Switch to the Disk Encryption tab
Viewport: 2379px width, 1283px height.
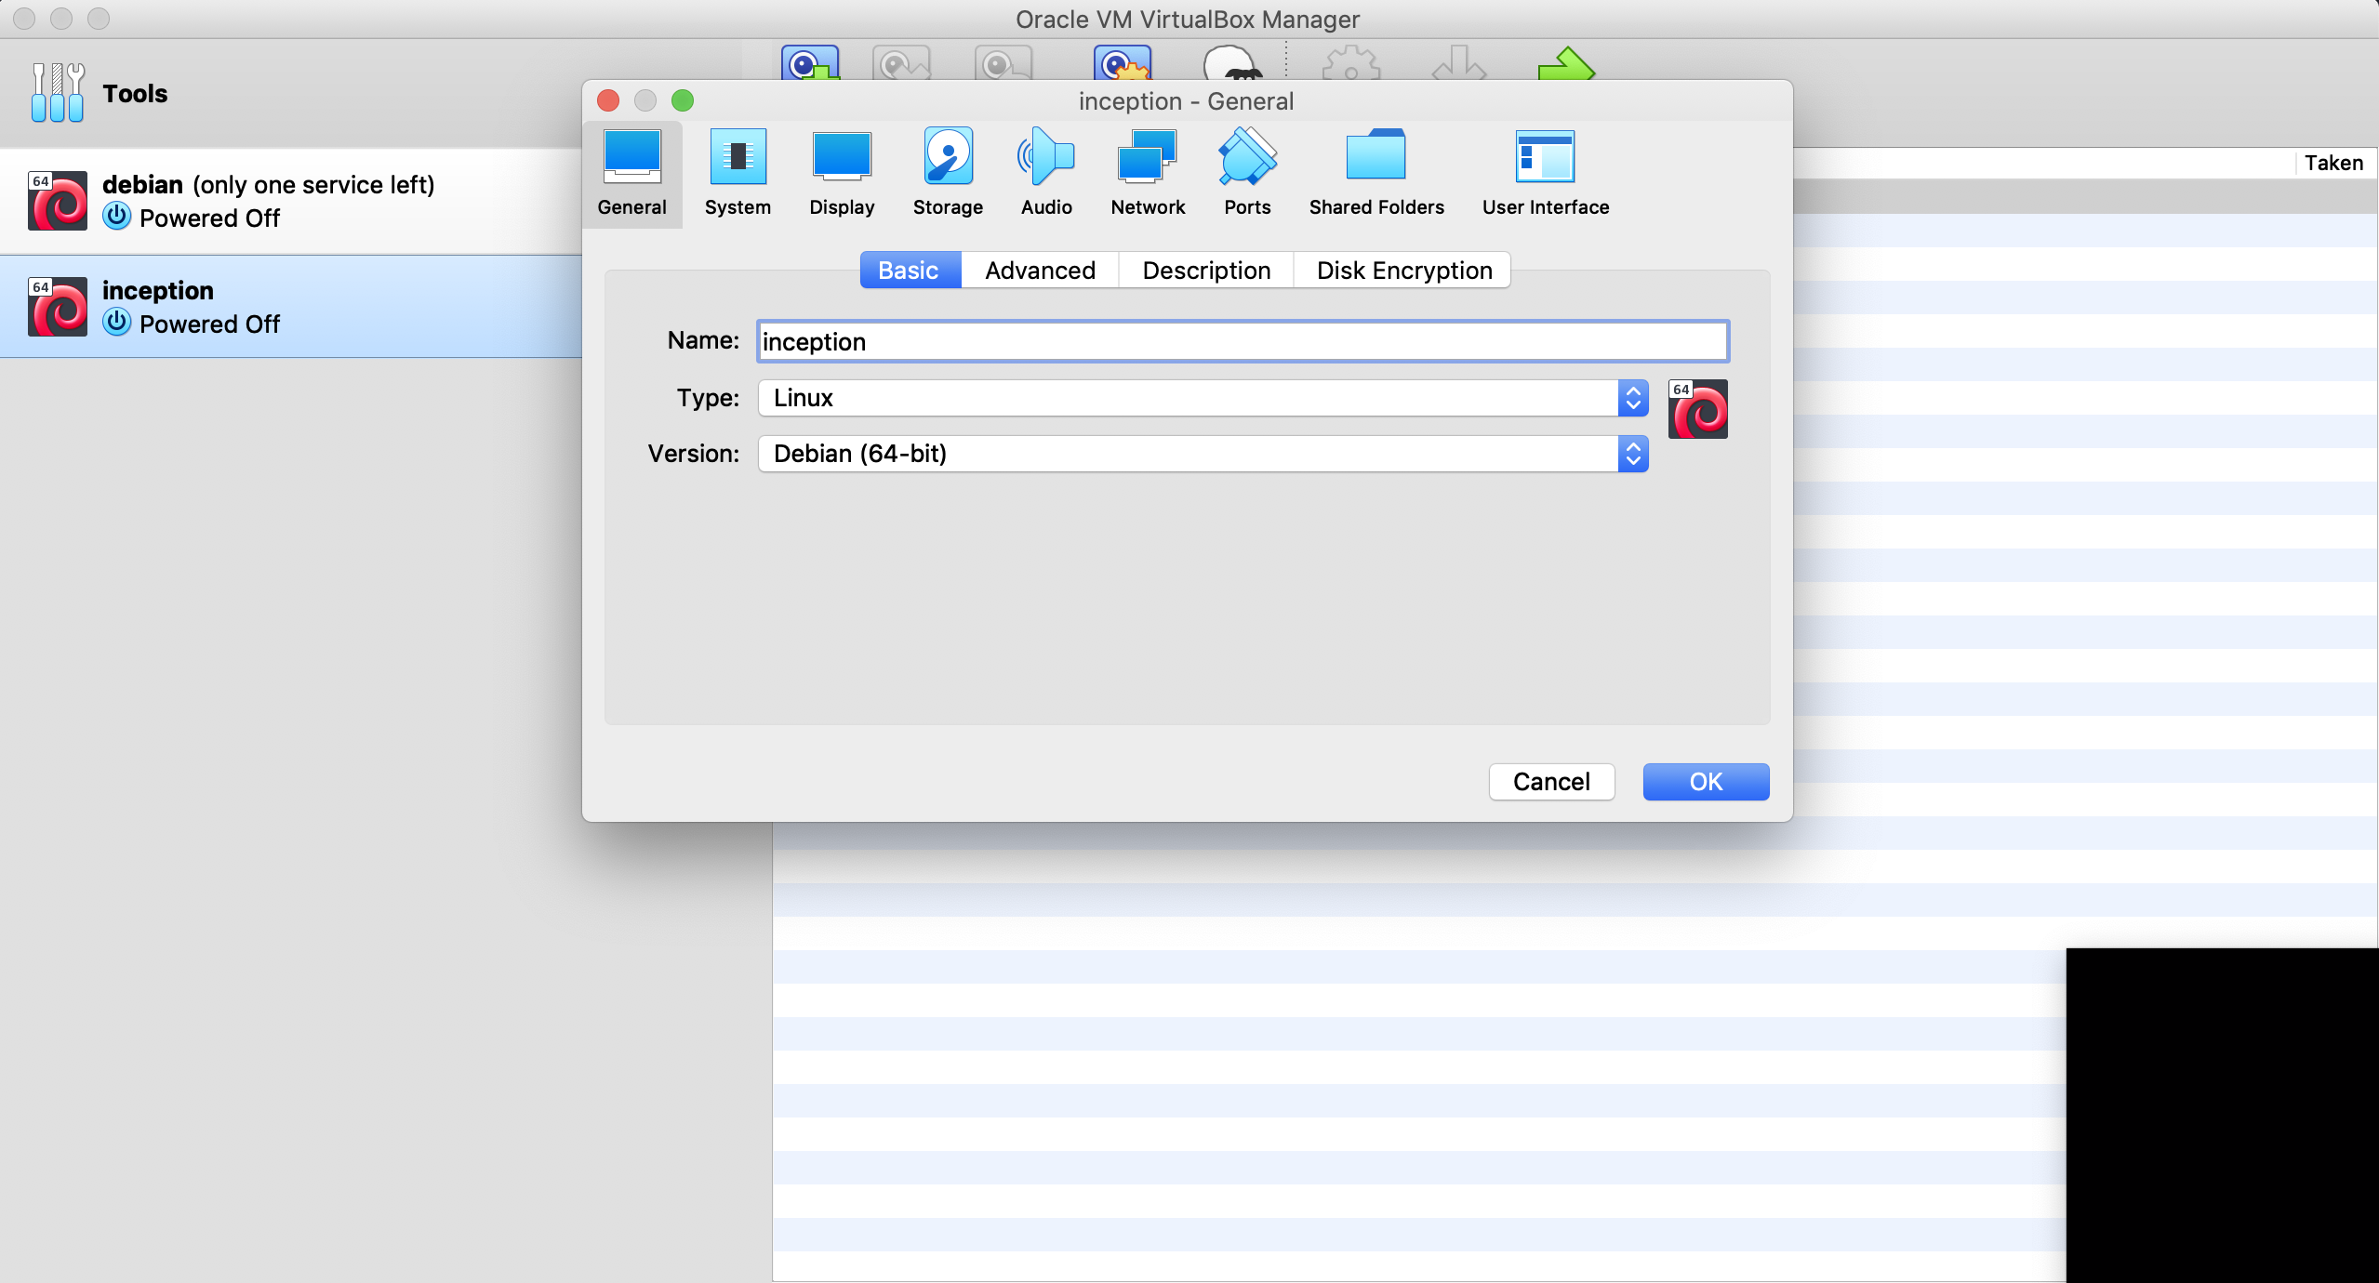point(1404,271)
